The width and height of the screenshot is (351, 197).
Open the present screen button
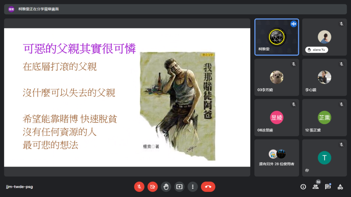click(x=179, y=187)
